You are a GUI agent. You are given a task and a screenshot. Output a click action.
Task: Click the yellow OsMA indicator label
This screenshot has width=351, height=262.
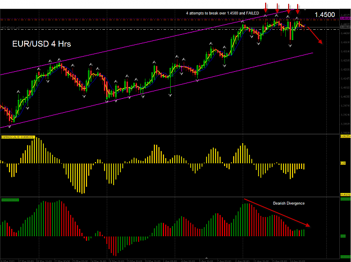[x=18, y=137]
